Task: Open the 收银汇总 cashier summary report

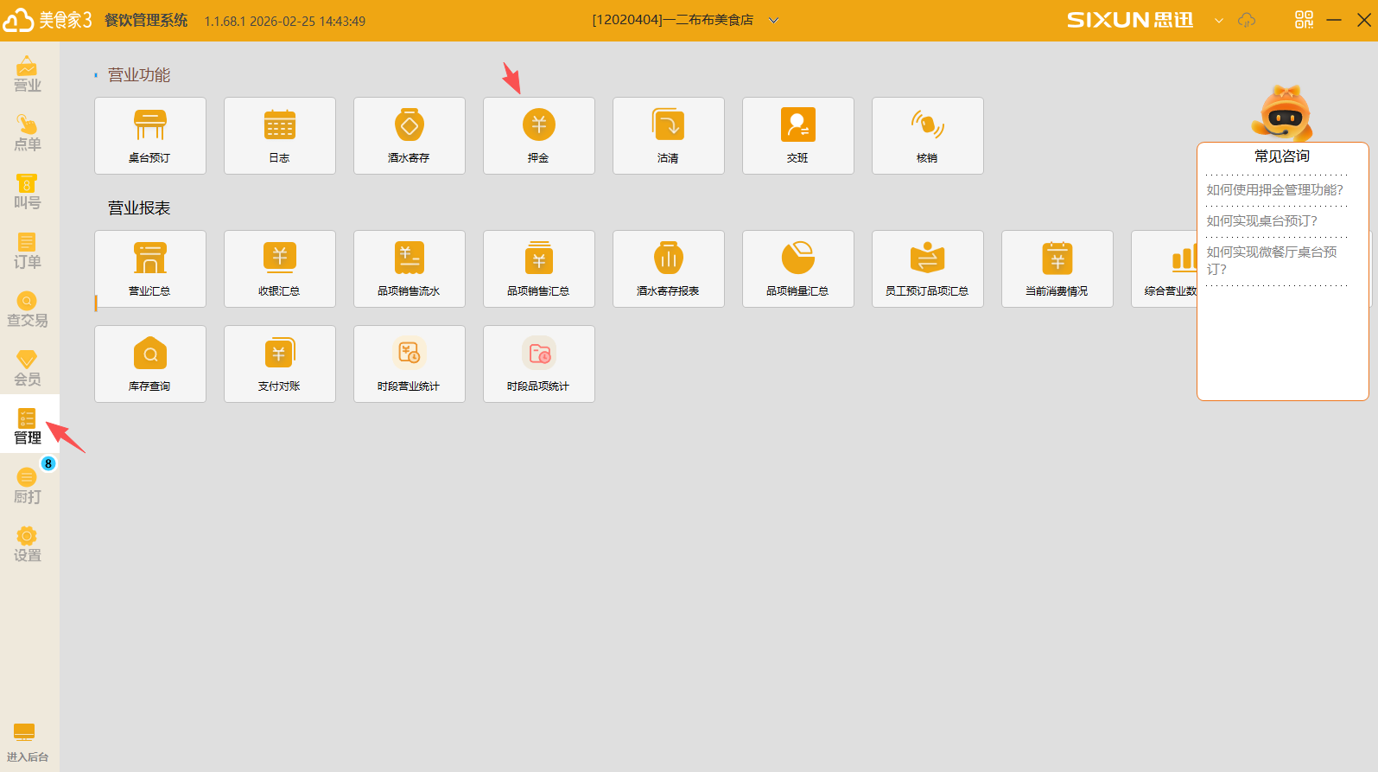Action: click(x=279, y=269)
